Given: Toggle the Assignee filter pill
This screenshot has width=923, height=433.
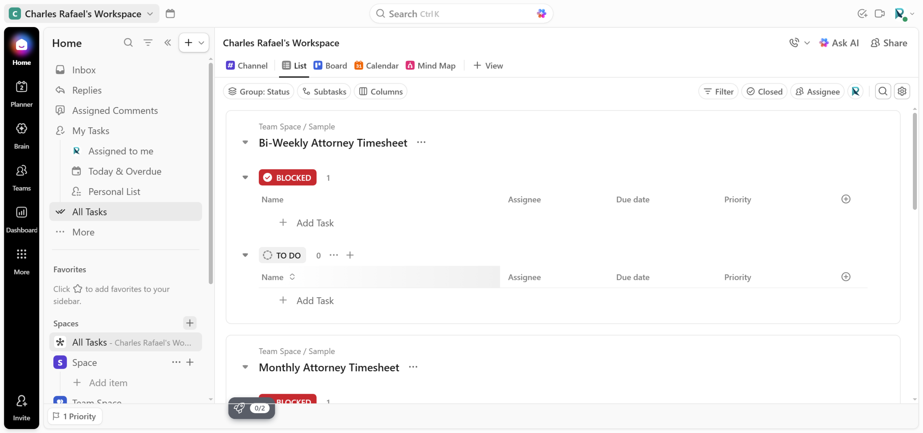Looking at the screenshot, I should coord(817,92).
